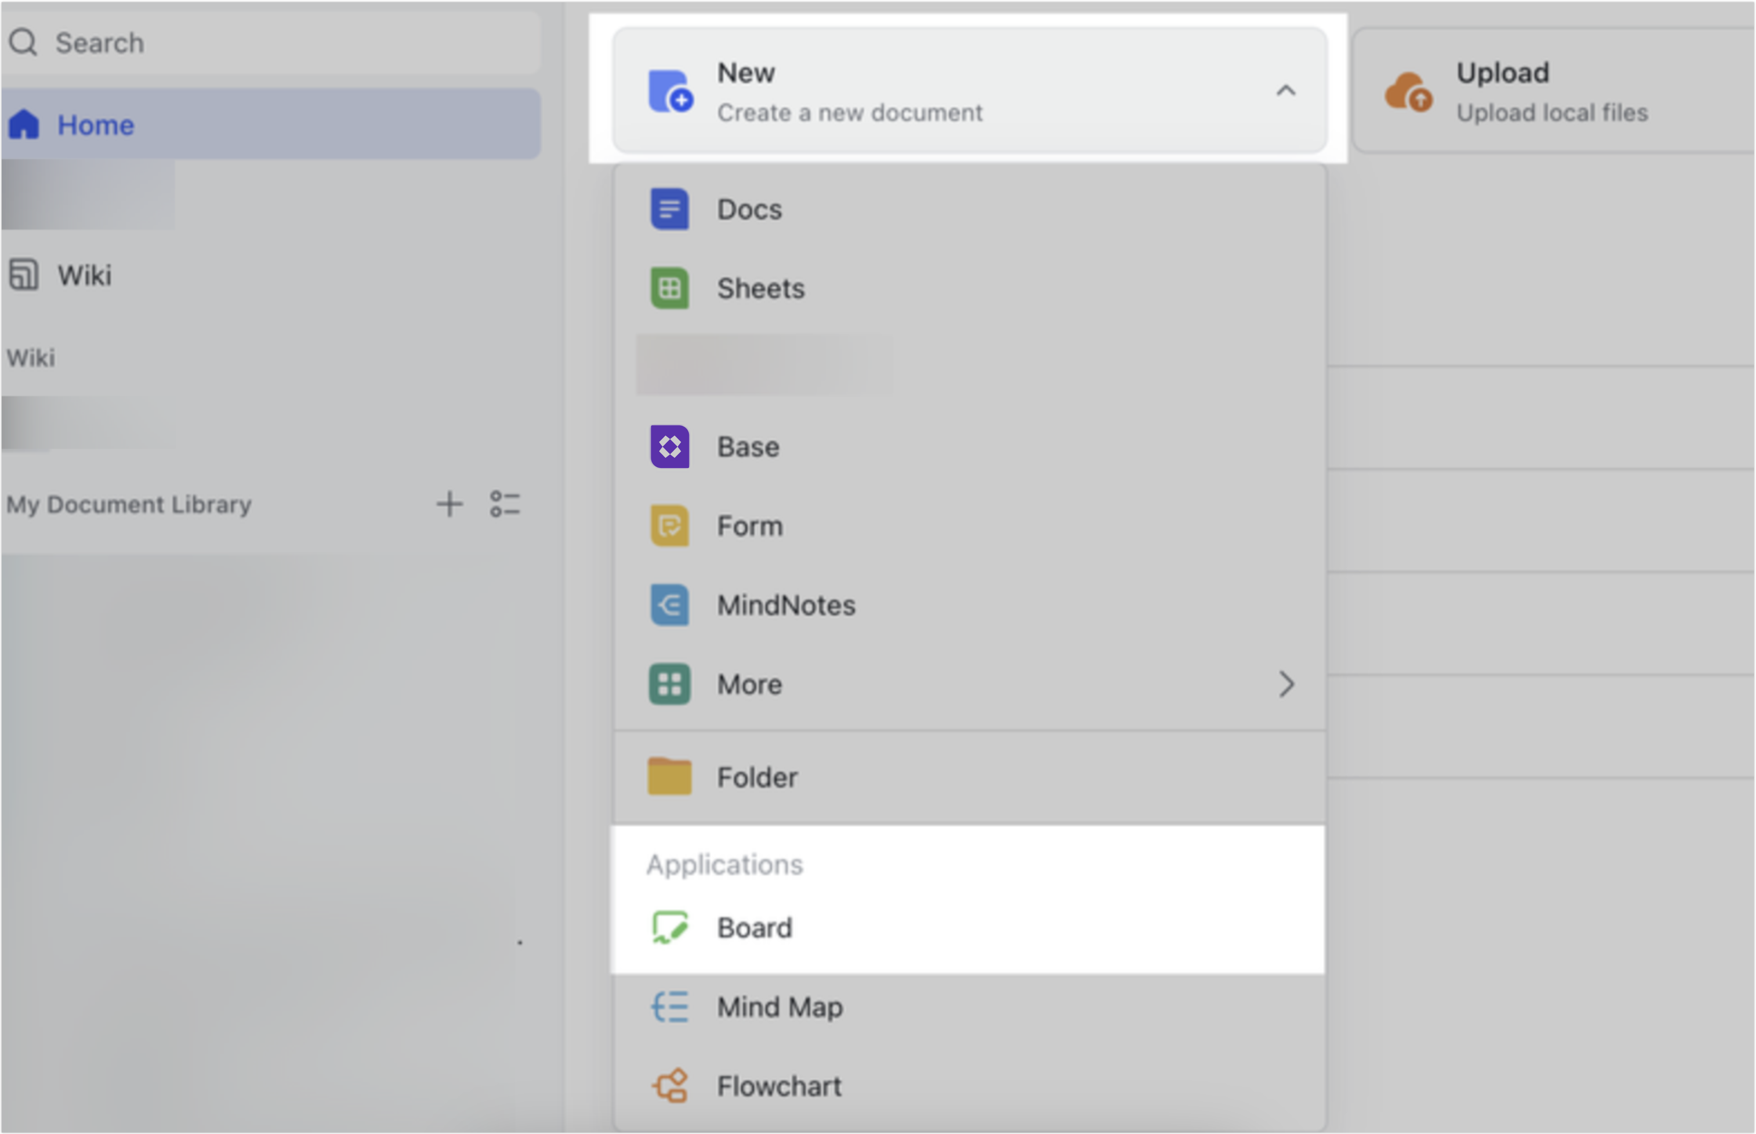Focus the Search input field
This screenshot has height=1134, width=1756.
click(270, 43)
